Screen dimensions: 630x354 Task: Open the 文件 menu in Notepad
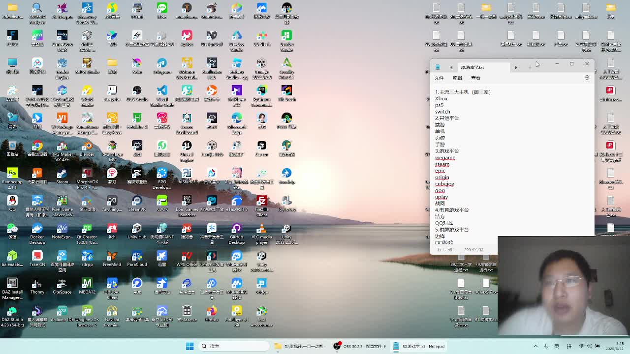pos(439,78)
